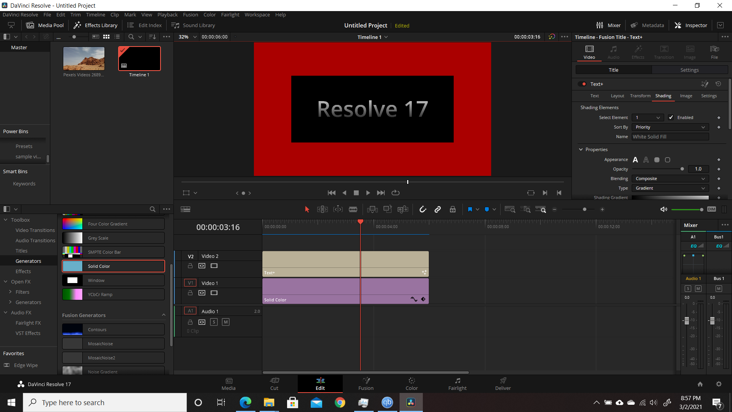Image resolution: width=732 pixels, height=412 pixels.
Task: Adjust timeline zoom slider handle
Action: [584, 209]
